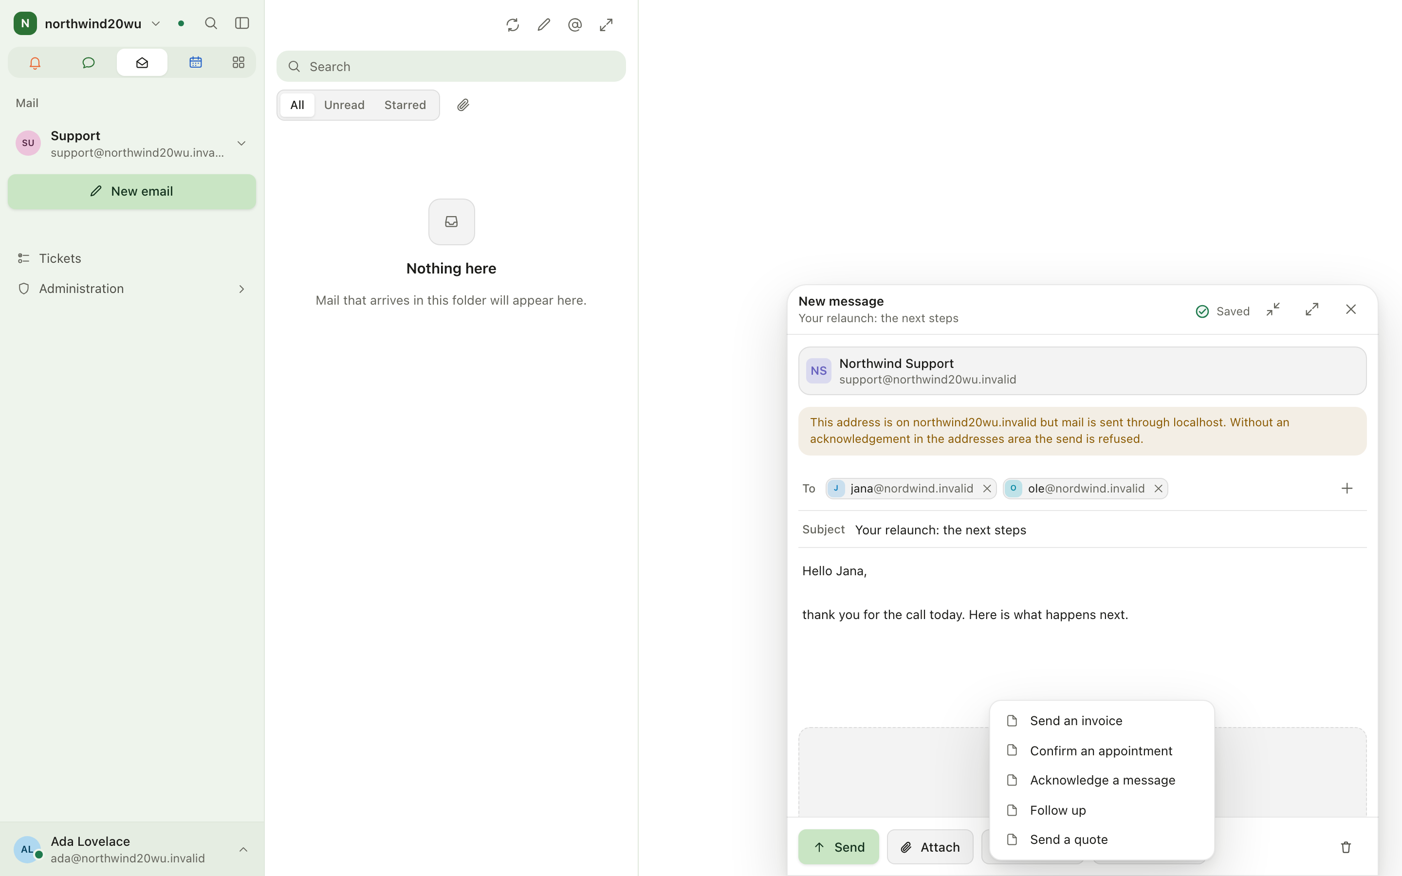Click the sidebar search magnifier icon

tap(211, 23)
